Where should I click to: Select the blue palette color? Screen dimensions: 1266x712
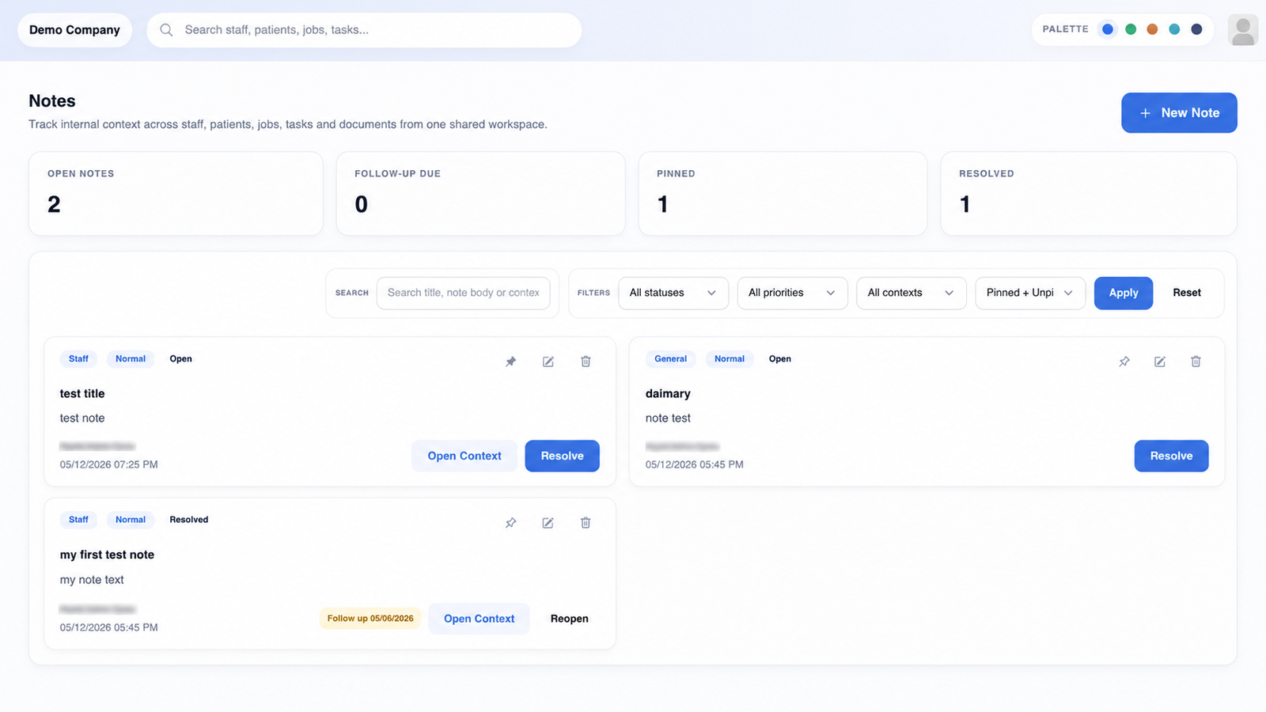coord(1108,29)
